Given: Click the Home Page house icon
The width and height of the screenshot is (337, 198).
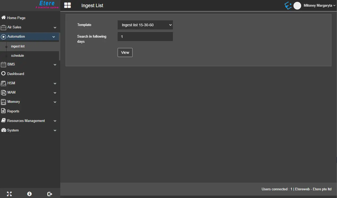Looking at the screenshot, I should [3, 18].
